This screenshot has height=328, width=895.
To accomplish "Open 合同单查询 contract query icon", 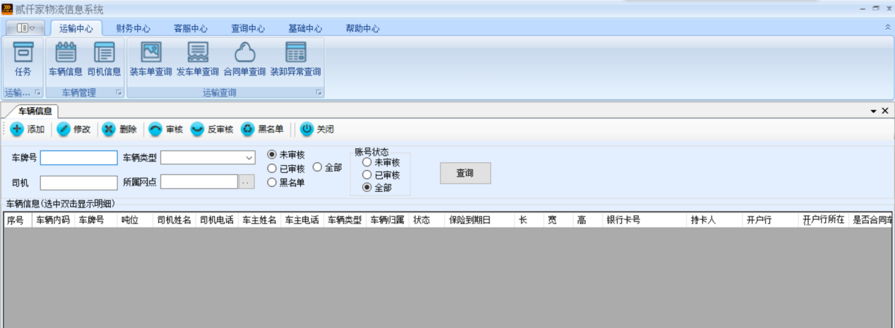I will coord(244,59).
